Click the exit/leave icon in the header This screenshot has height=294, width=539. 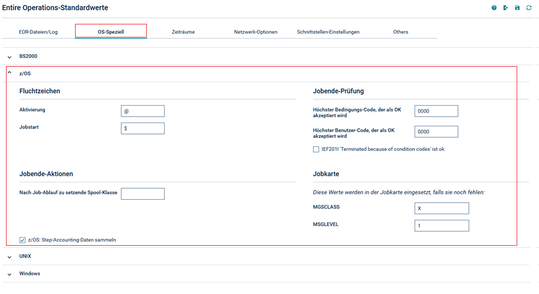pos(505,8)
